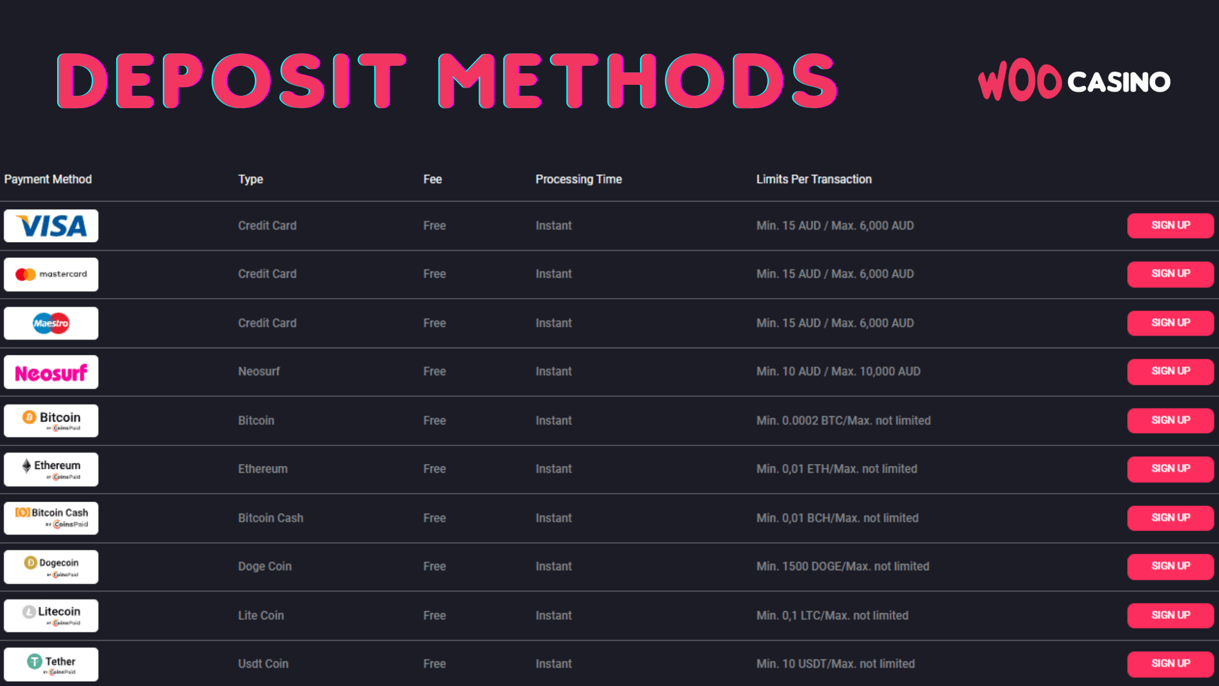Click the Tether payment logo
This screenshot has height=686, width=1219.
coord(51,664)
